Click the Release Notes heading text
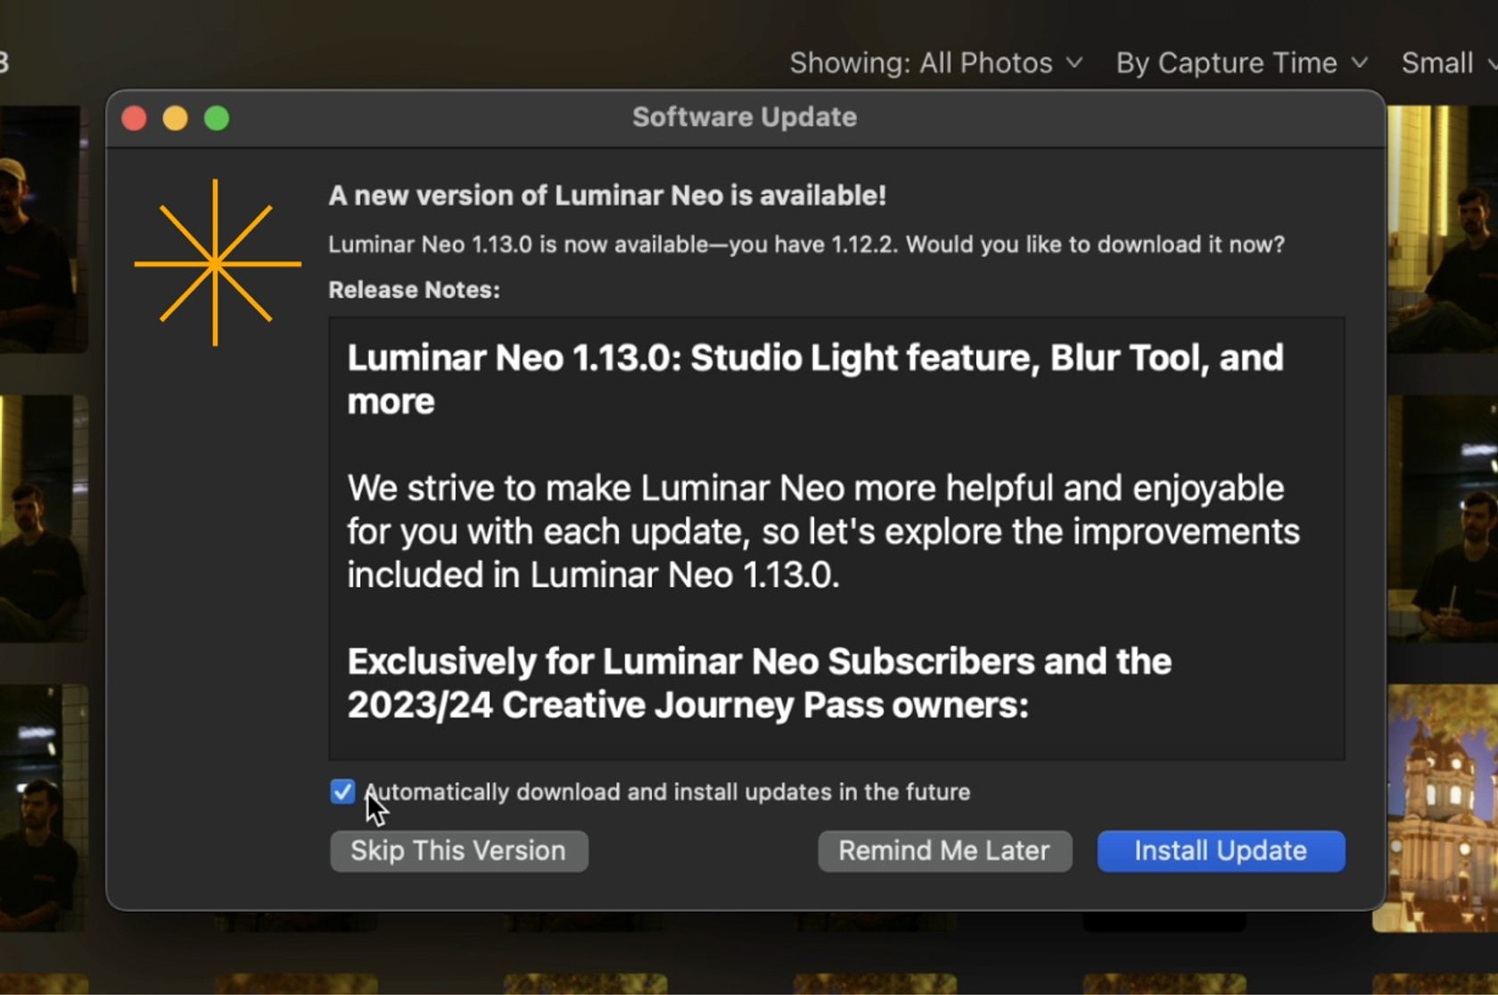Viewport: 1498px width, 995px height. [414, 290]
